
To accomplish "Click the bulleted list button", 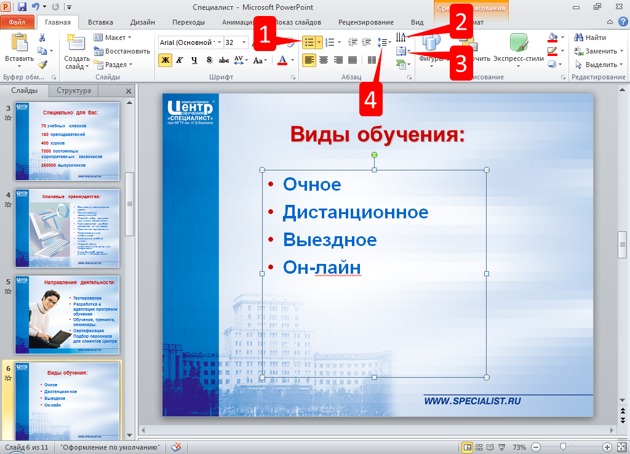I will tap(309, 42).
